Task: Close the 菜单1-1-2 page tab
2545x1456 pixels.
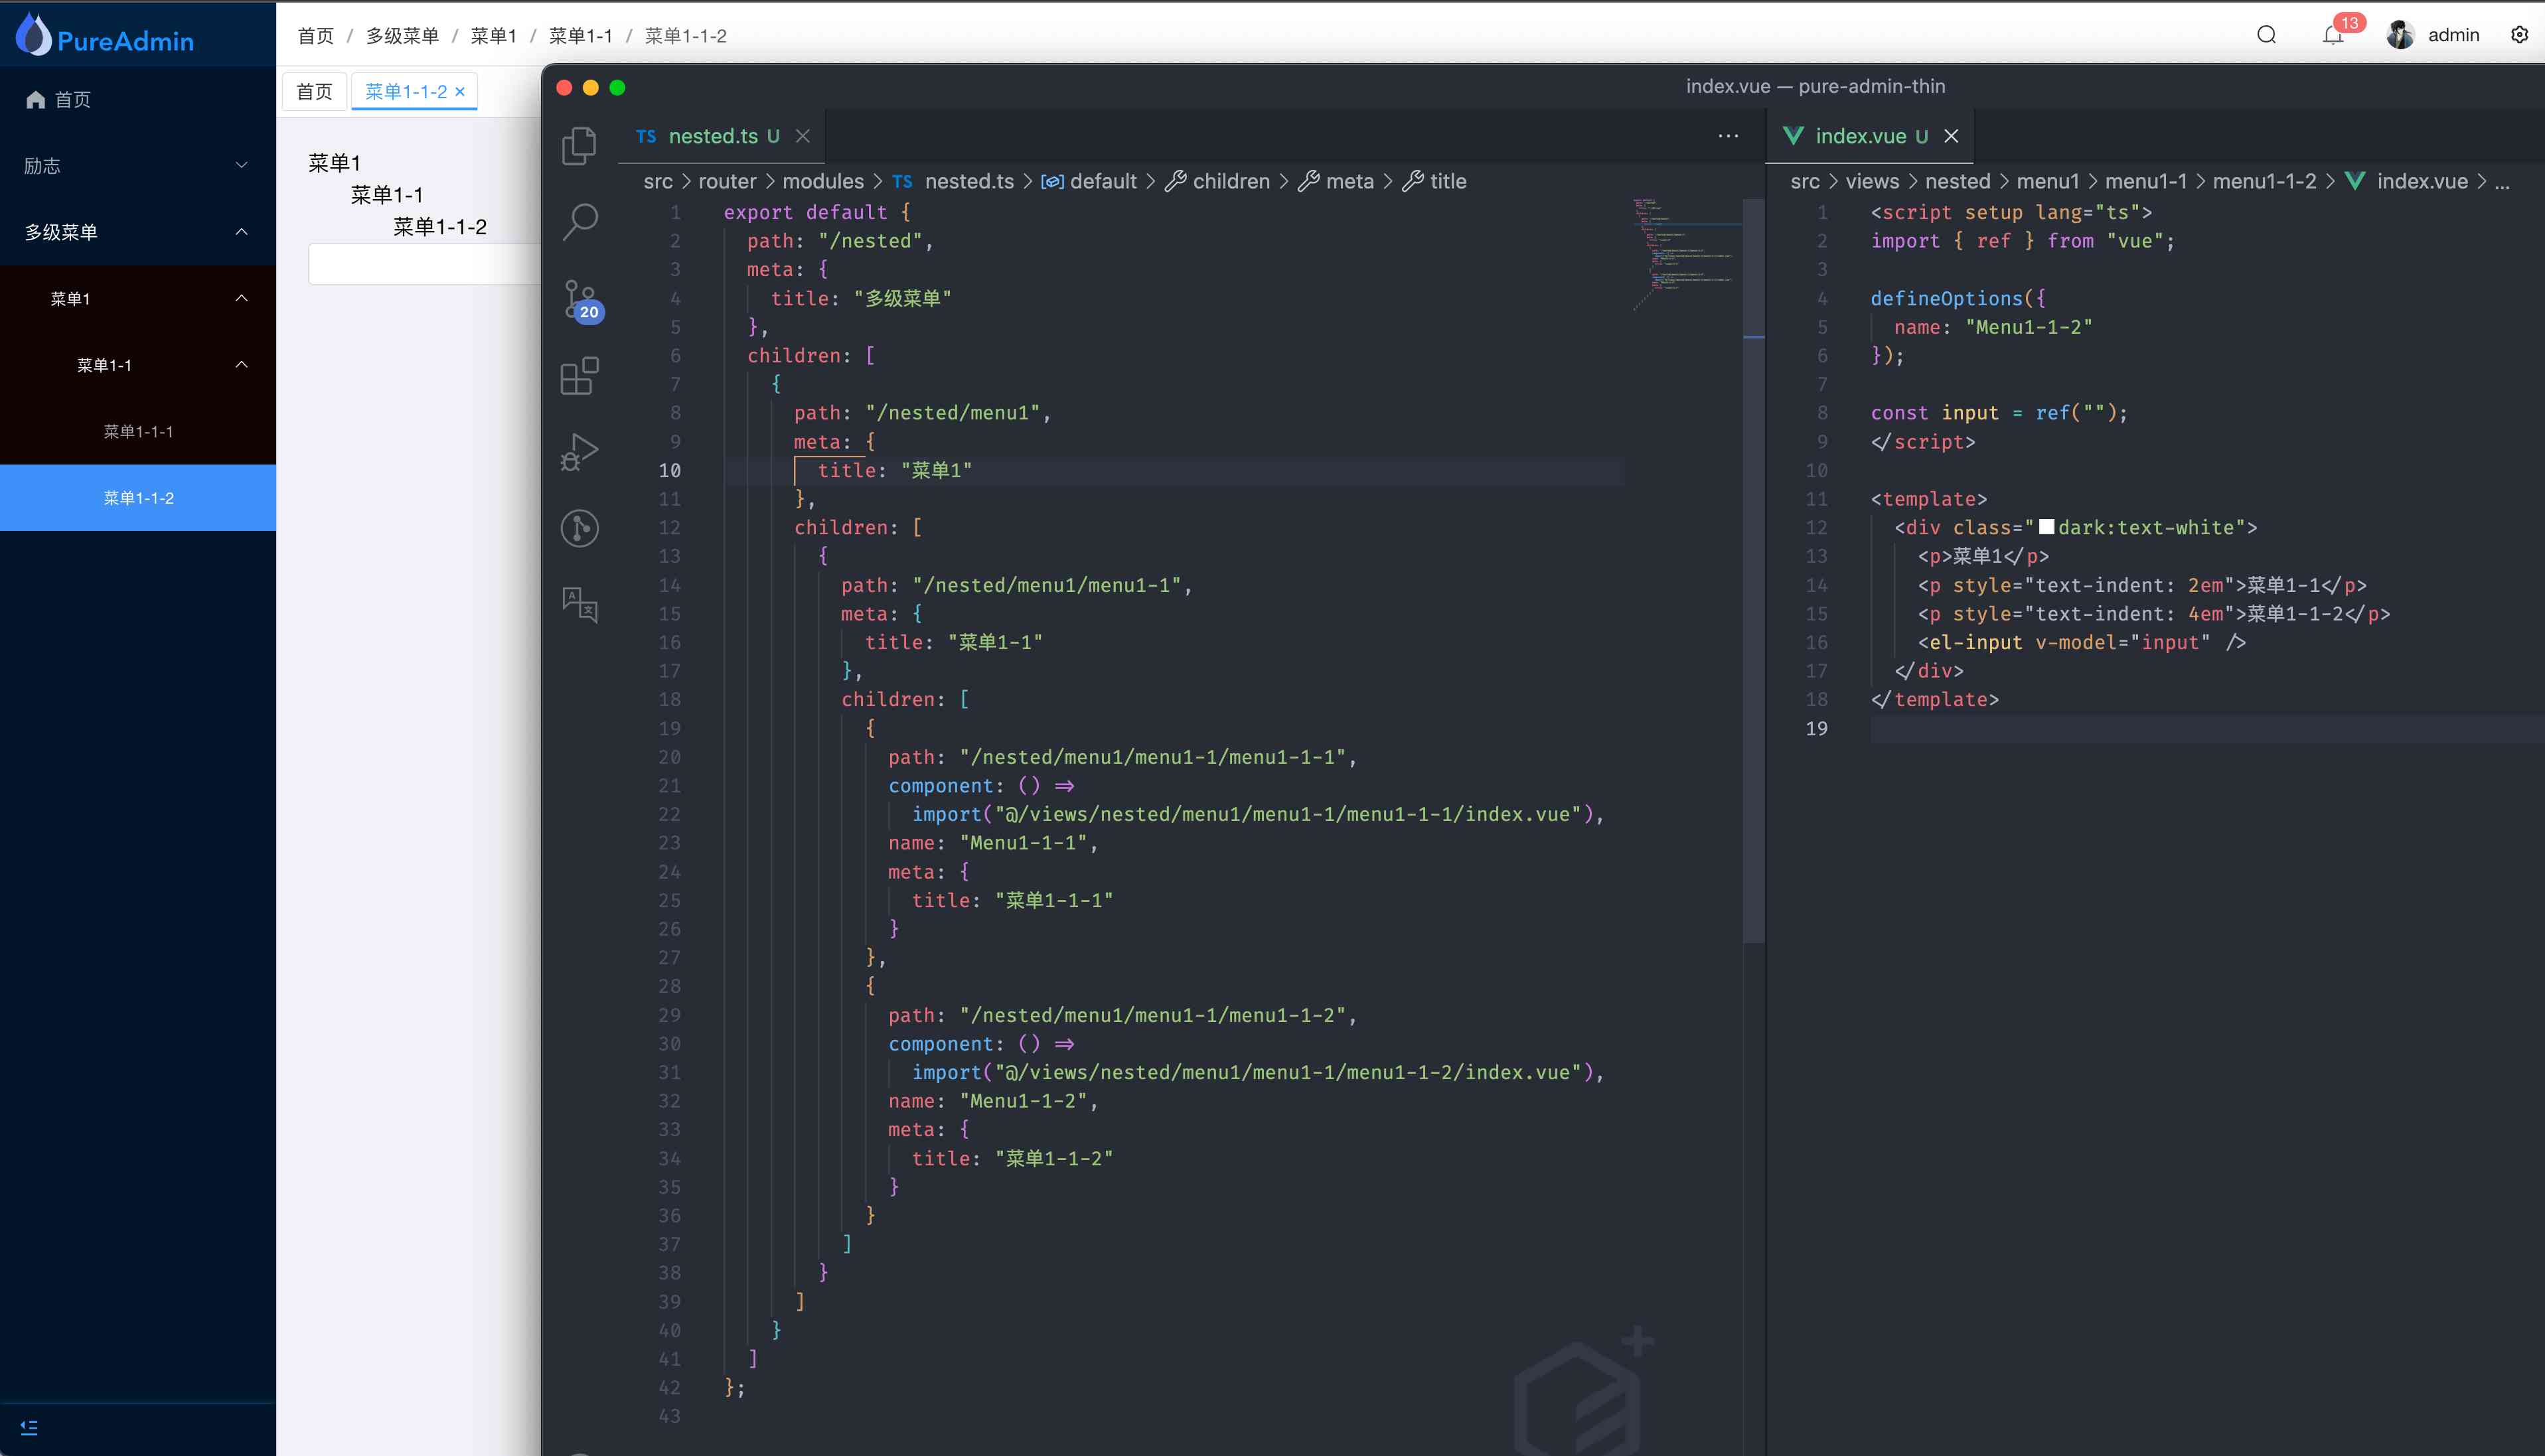Action: pyautogui.click(x=460, y=92)
